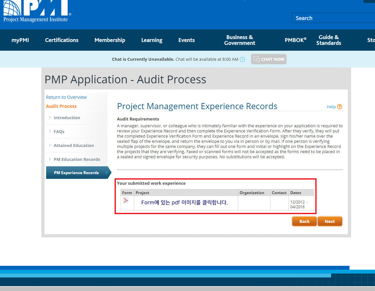Click in the Search field
This screenshot has width=375, height=291.
tap(333, 18)
